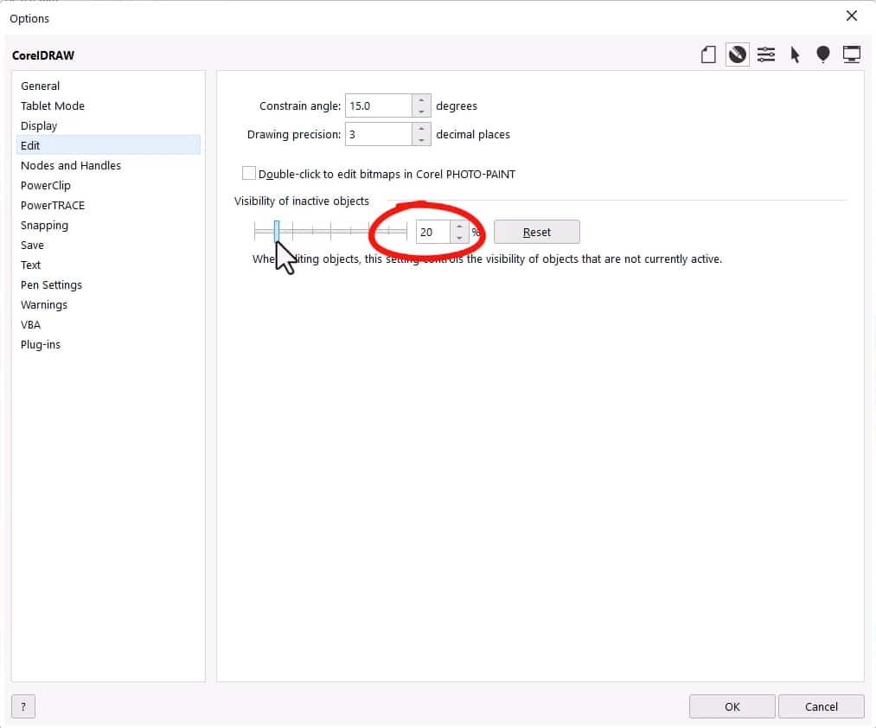The height and width of the screenshot is (728, 876).
Task: Increase Constrain angle with the up stepper
Action: [x=421, y=100]
